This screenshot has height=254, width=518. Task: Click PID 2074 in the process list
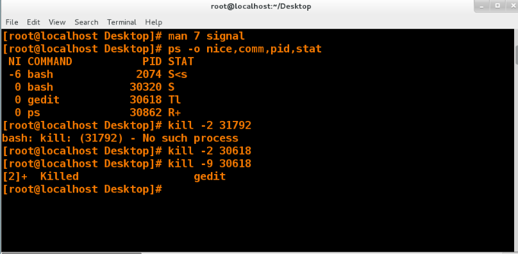coord(149,74)
